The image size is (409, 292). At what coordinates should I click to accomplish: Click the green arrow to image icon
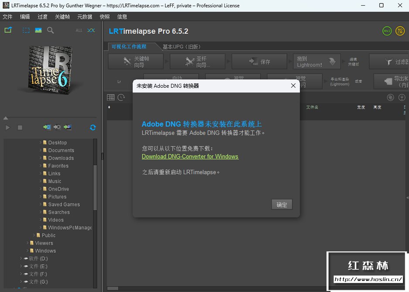click(67, 127)
